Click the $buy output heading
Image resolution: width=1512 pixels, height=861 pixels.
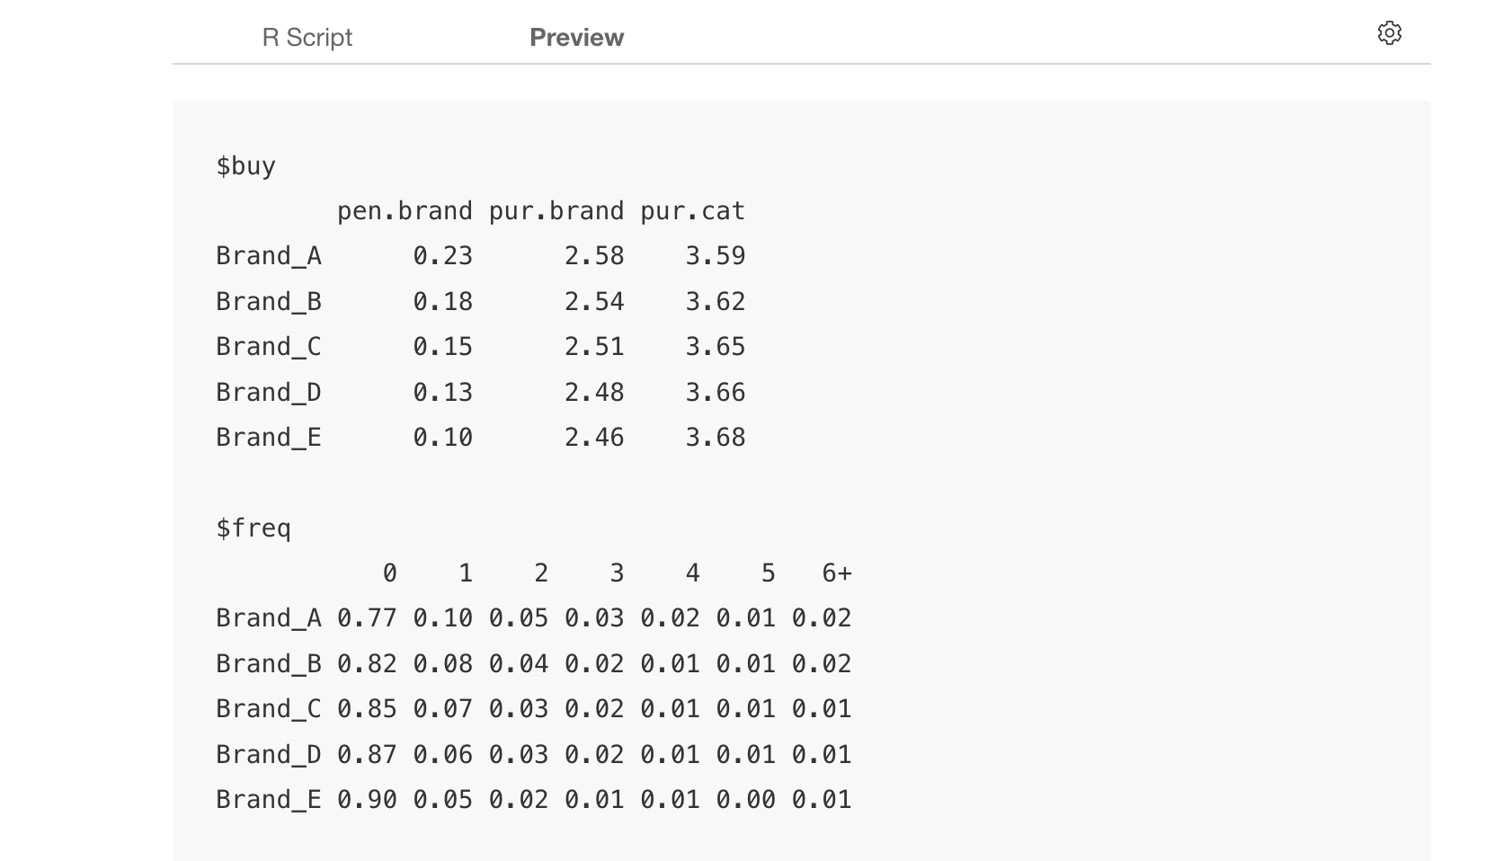point(245,166)
